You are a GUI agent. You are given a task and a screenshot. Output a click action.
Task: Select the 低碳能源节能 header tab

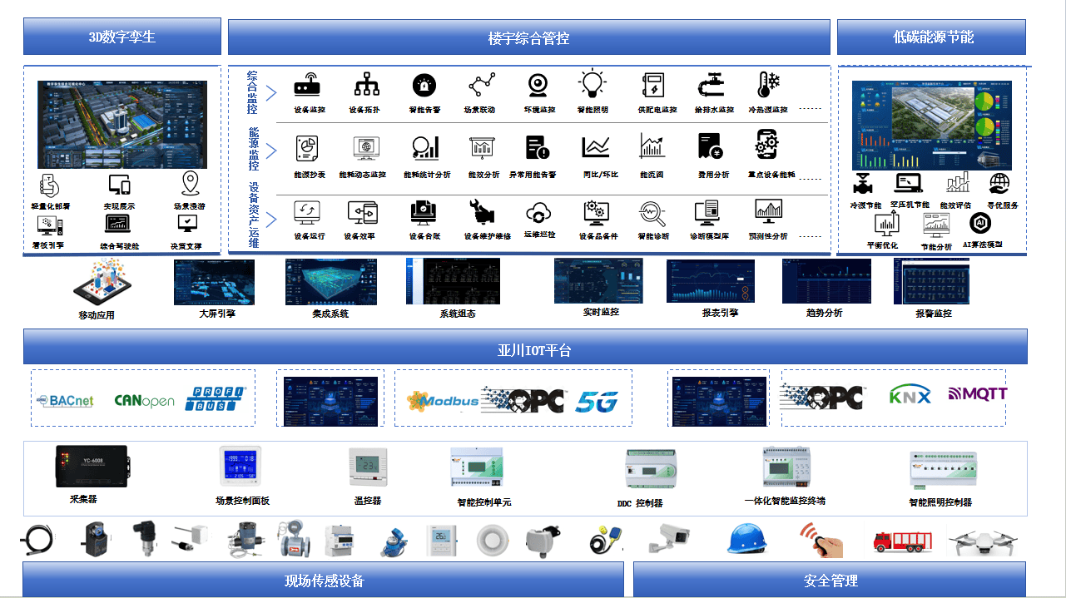point(932,37)
